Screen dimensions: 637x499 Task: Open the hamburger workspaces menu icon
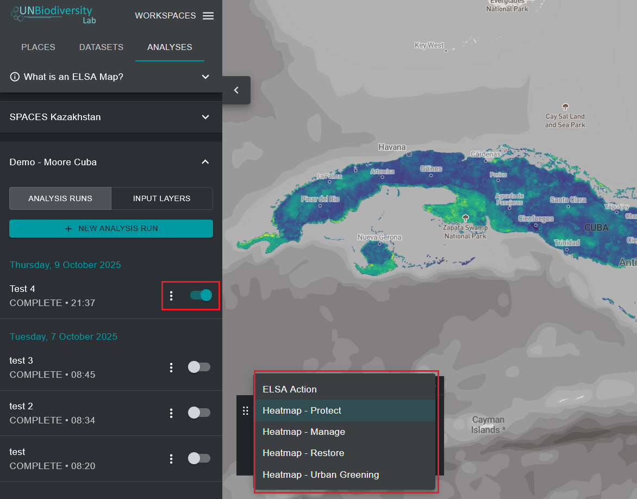point(208,16)
